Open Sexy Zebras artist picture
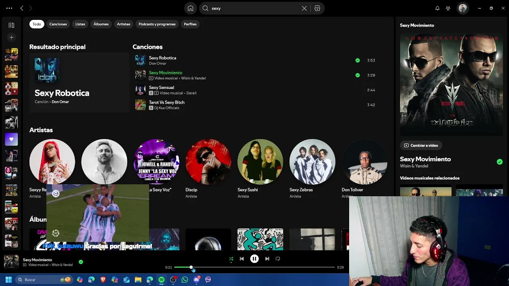Viewport: 509px width, 286px height. (313, 162)
